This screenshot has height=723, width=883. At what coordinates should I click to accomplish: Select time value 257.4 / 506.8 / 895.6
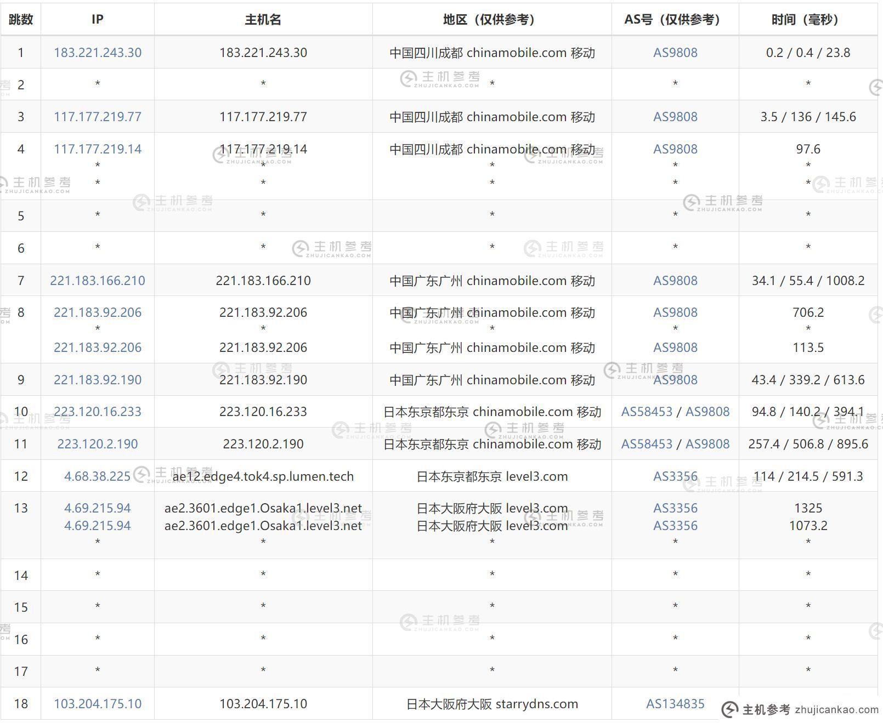(808, 444)
